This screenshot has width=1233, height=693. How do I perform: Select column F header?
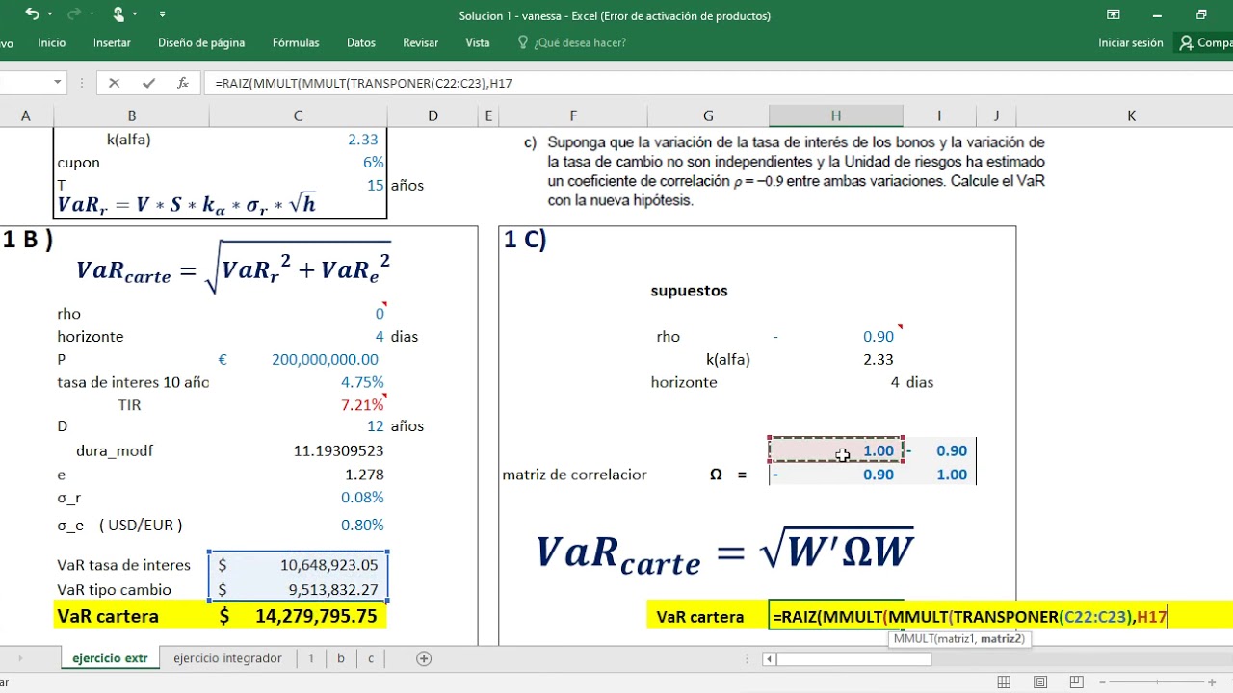(573, 115)
